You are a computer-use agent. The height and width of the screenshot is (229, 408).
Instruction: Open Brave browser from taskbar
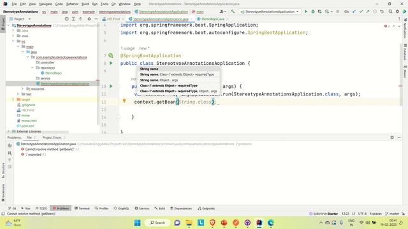(x=212, y=223)
